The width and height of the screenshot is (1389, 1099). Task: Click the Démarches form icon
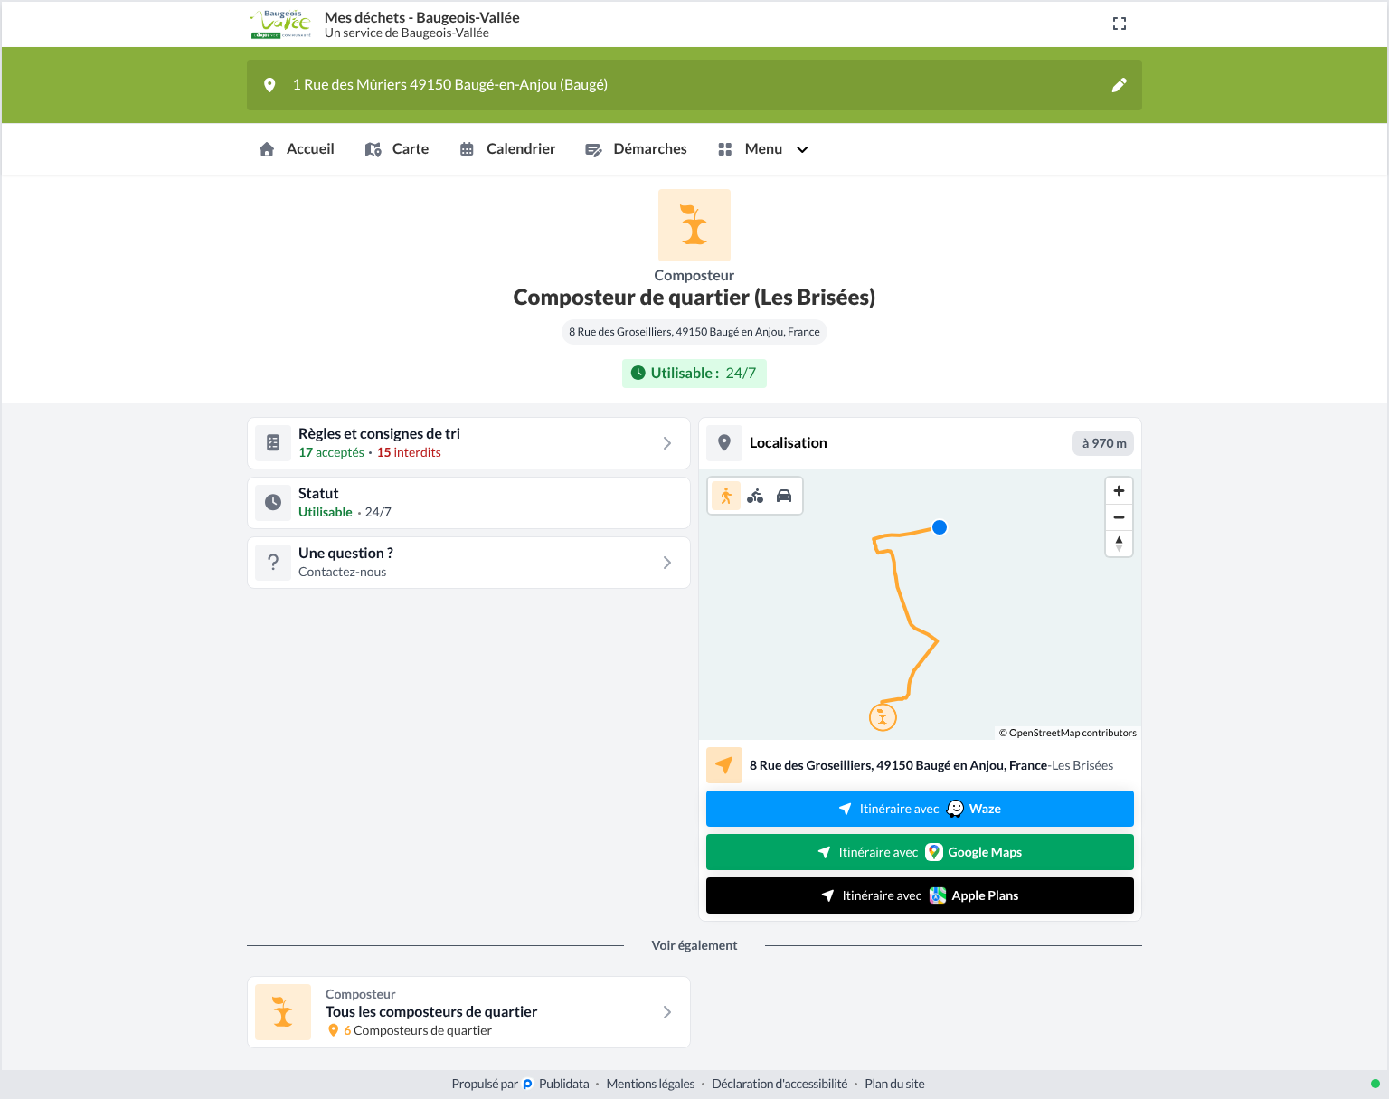click(593, 149)
